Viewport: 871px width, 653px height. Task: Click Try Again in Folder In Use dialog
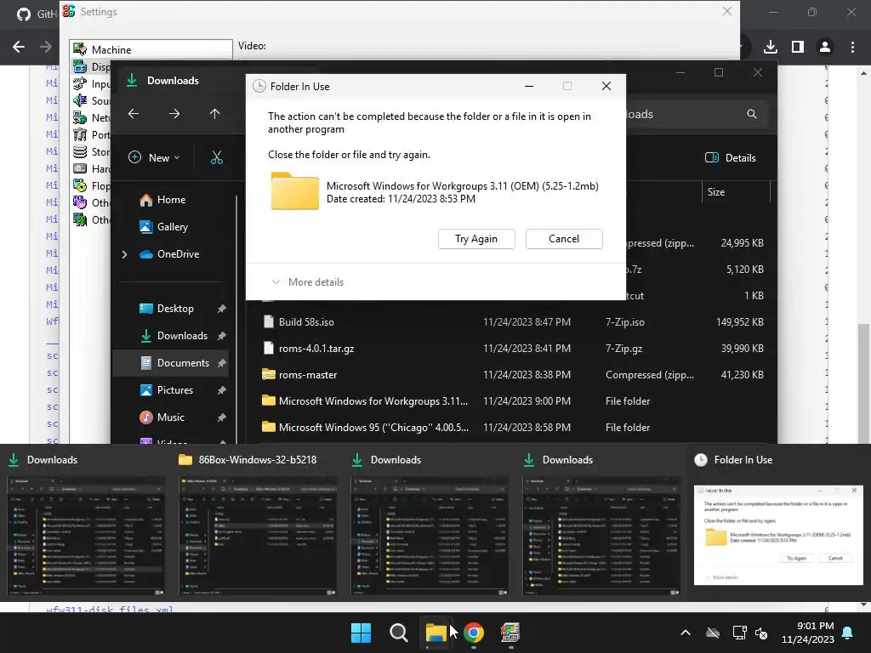pyautogui.click(x=476, y=239)
